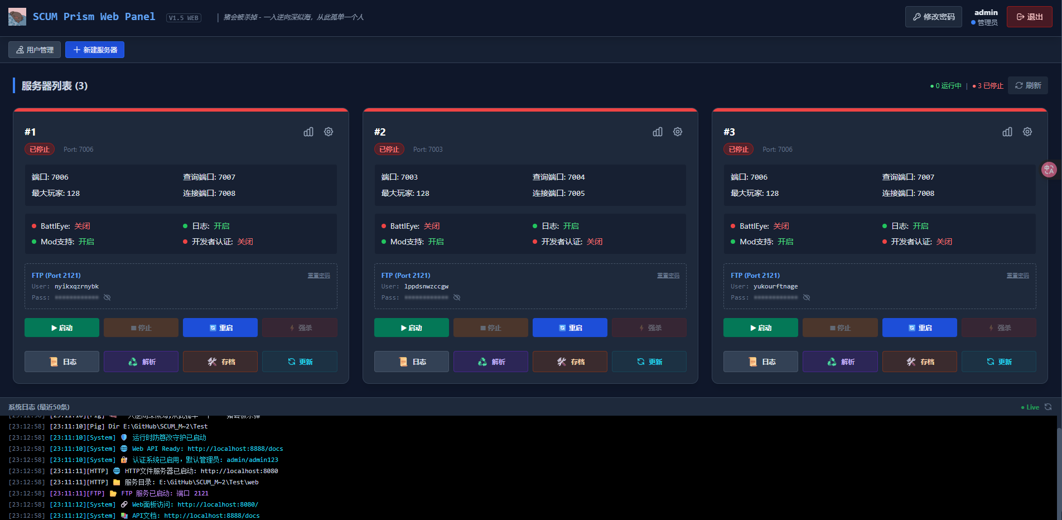Start server #1 with the 启动 button
Screen dimensions: 1062x520
[61, 328]
